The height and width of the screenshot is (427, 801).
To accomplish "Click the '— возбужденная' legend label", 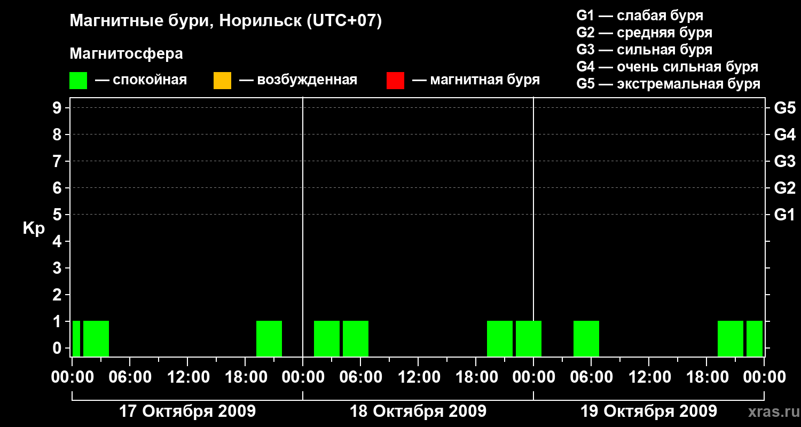I will click(298, 81).
